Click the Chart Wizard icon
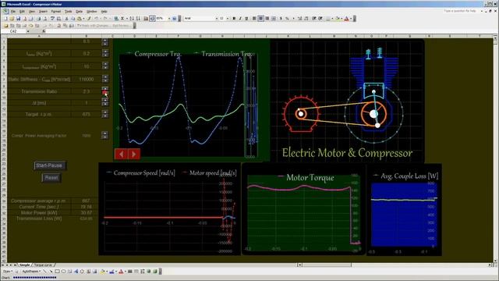This screenshot has width=499, height=281. tap(146, 19)
